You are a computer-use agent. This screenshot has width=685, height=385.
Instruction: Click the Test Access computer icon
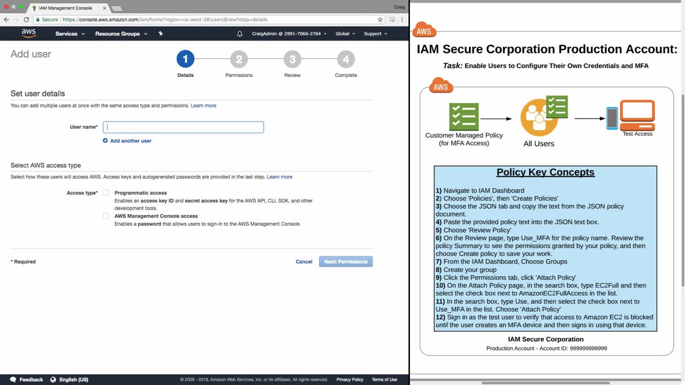637,115
